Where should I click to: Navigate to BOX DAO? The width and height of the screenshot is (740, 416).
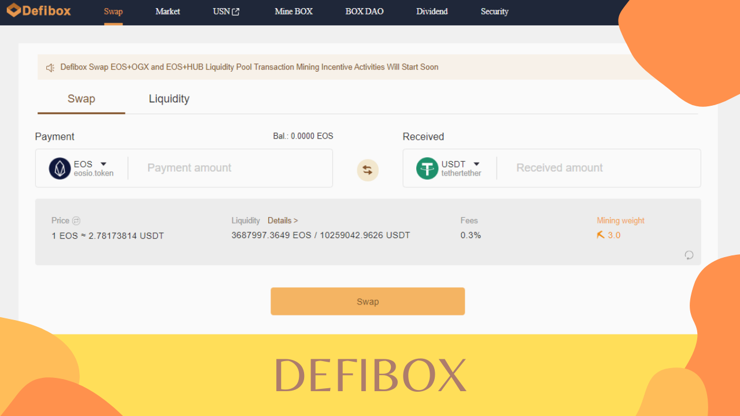364,12
